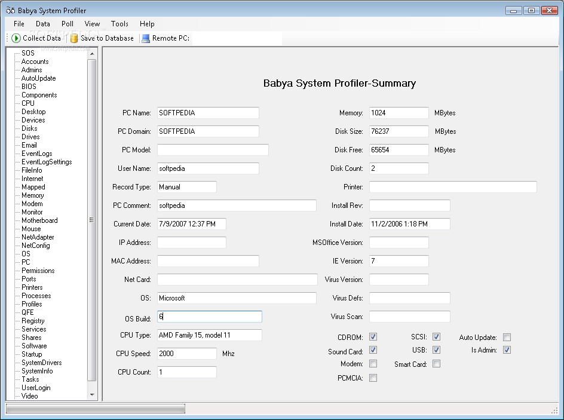Click the MAC Address field
The width and height of the screenshot is (564, 420).
pos(208,261)
